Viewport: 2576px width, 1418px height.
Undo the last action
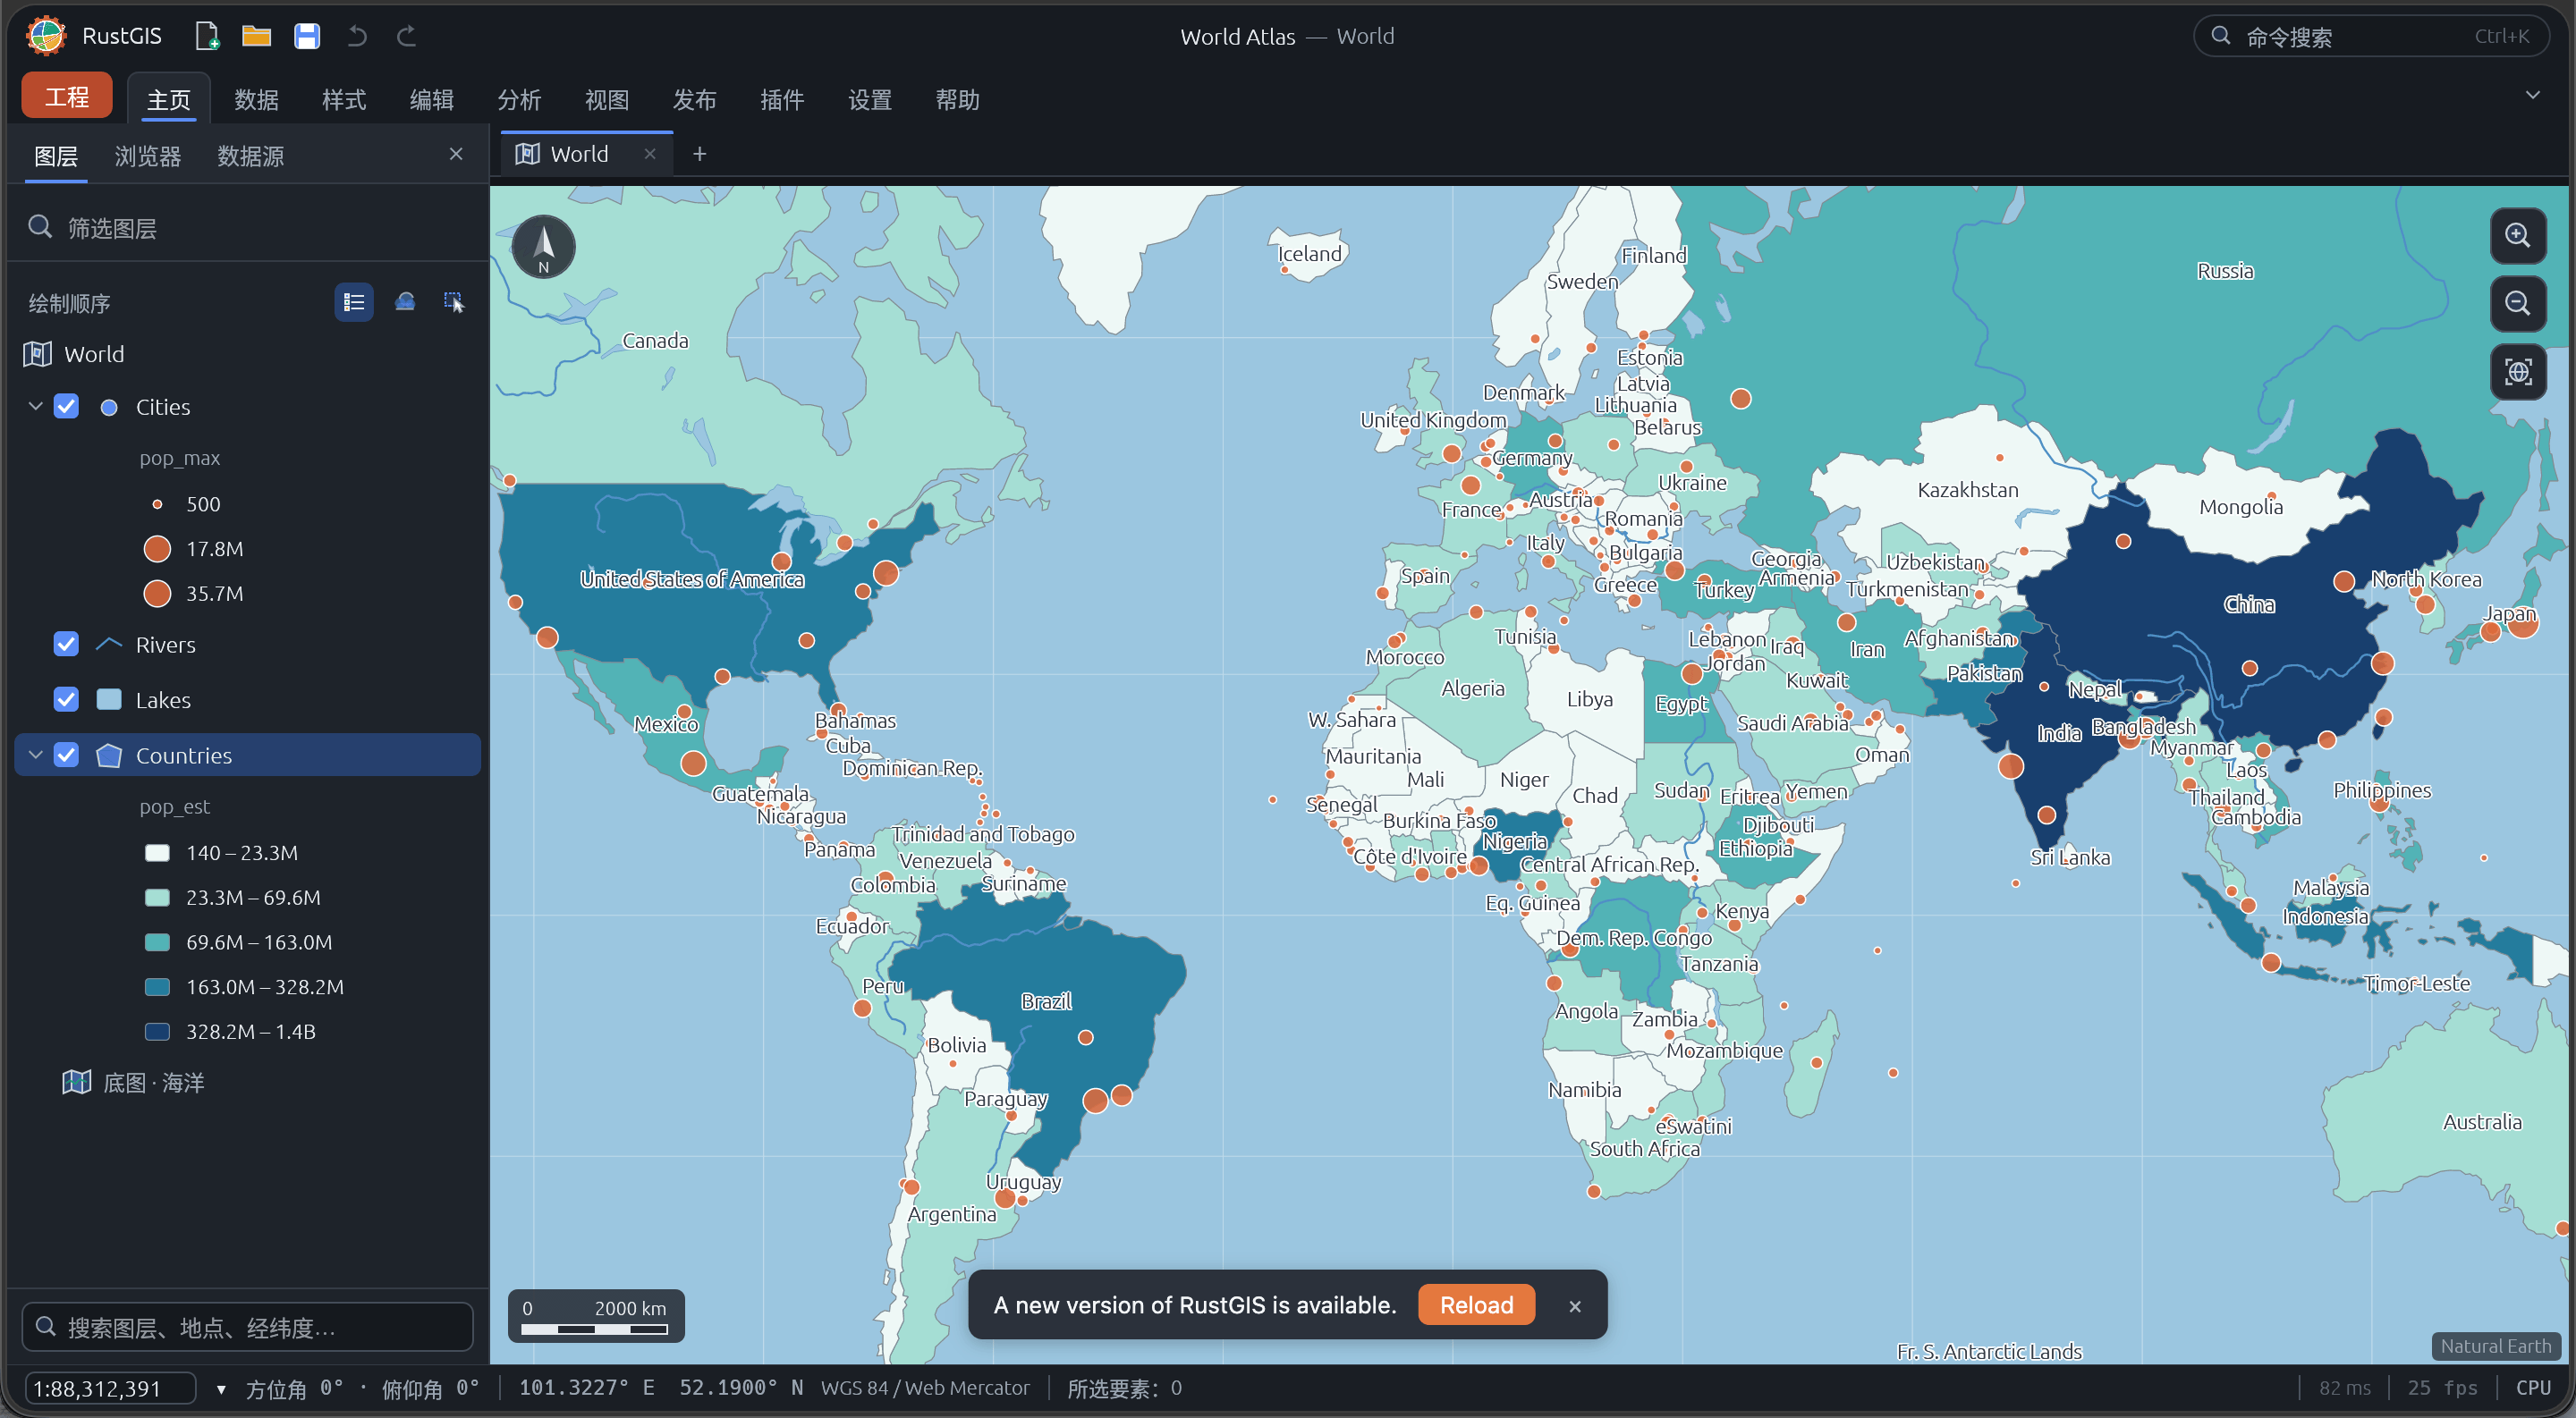point(357,36)
